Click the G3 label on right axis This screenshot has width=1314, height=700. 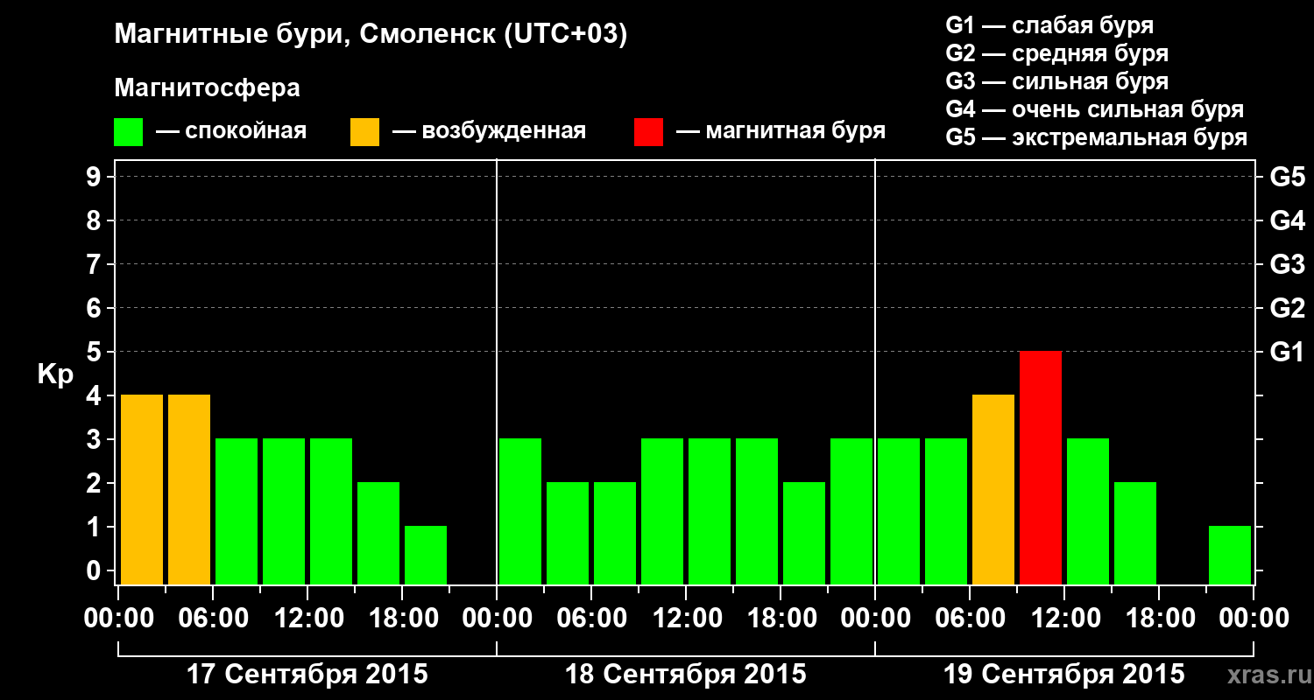coord(1288,264)
